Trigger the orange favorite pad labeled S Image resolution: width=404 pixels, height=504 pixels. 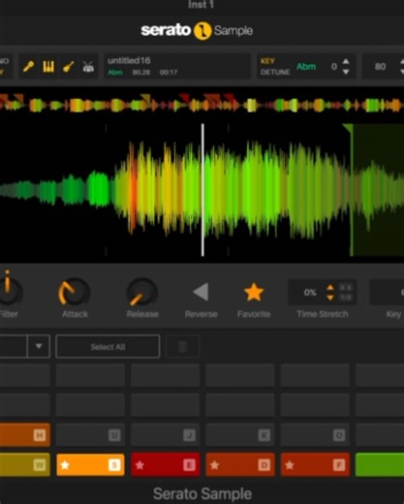[90, 464]
